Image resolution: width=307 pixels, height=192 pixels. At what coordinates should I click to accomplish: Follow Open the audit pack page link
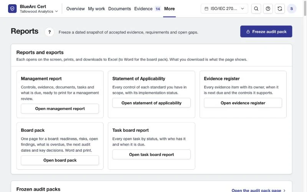[x=258, y=190]
